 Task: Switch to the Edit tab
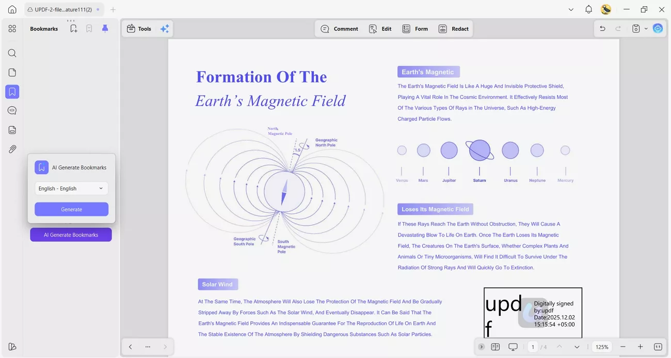[x=380, y=29]
